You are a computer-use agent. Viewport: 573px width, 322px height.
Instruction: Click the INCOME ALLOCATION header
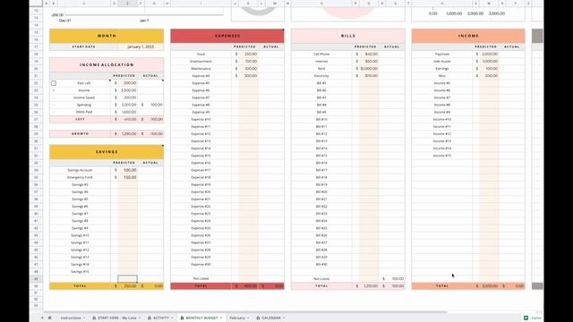click(x=107, y=64)
